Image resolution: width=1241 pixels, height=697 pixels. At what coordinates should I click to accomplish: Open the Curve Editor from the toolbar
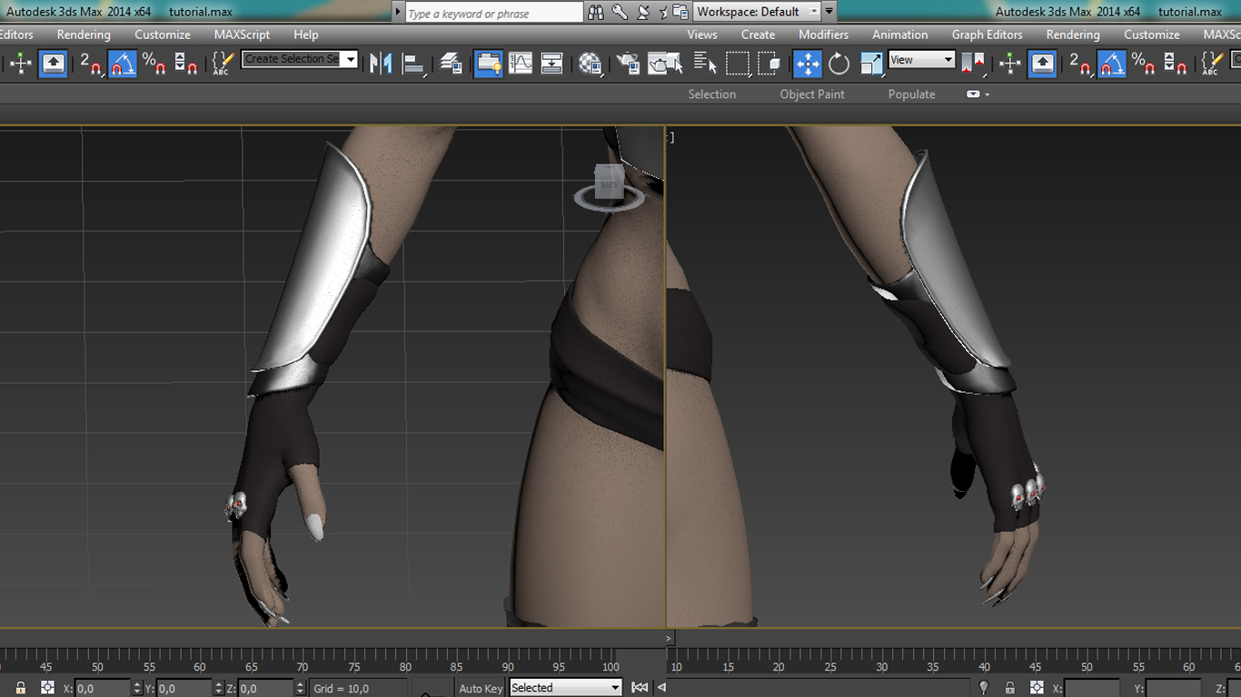pos(521,64)
